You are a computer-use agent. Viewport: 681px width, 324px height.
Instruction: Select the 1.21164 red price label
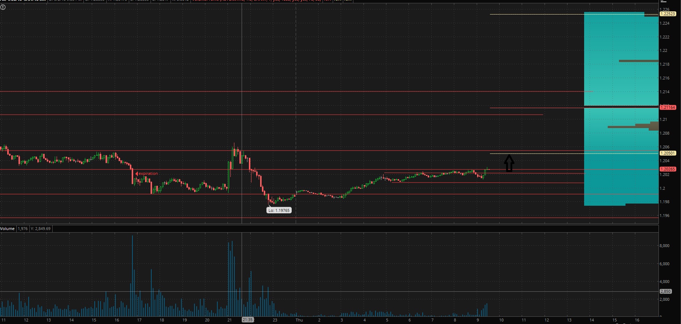point(668,107)
